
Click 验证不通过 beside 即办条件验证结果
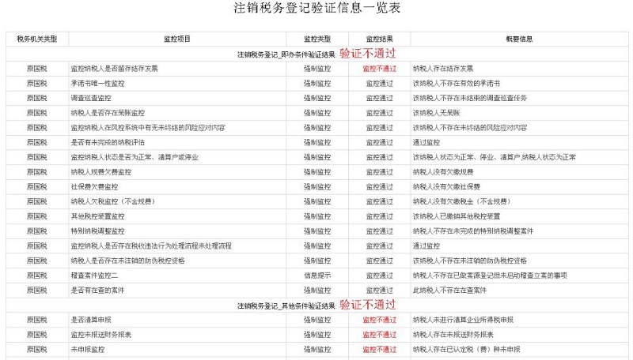[367, 54]
